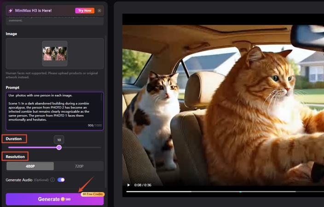This screenshot has width=324, height=207.
Task: Click the coin icon on Generate button
Action: (63, 199)
